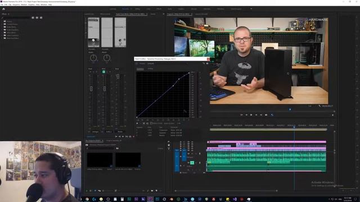Click Go to In Point in Audio Track Mixer

point(116,136)
